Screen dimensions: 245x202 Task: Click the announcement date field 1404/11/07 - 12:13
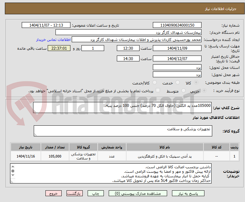coord(46,25)
